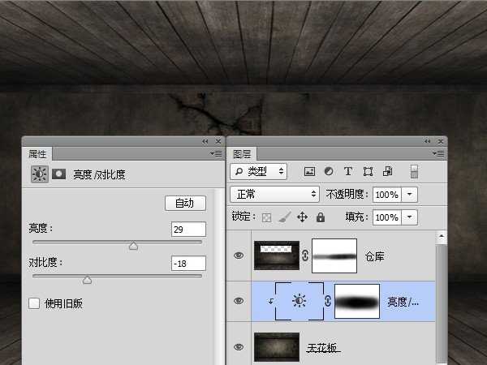Hide the 天花板 layer
This screenshot has width=487, height=365.
(239, 347)
